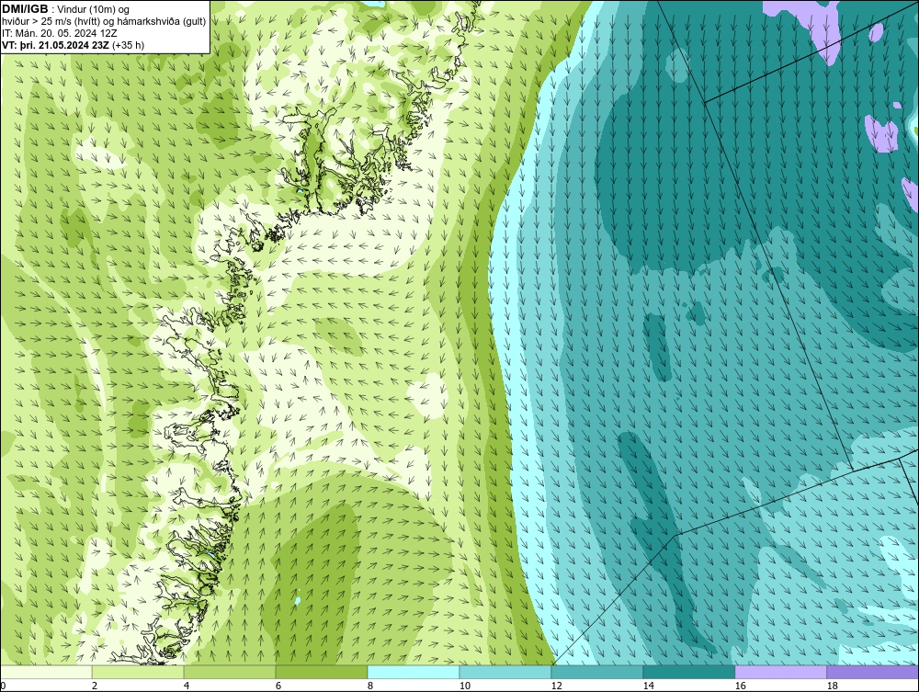Click the 10–12 m/s light teal swatch
Image resolution: width=919 pixels, height=692 pixels.
(x=505, y=672)
